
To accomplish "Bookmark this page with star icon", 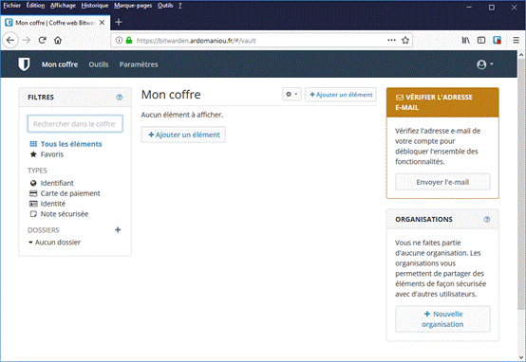I will pos(405,40).
